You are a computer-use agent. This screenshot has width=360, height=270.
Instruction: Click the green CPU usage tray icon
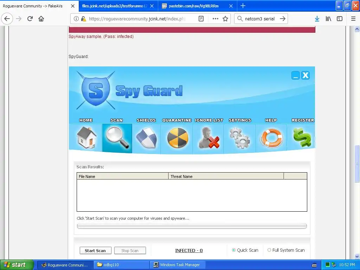click(x=328, y=265)
